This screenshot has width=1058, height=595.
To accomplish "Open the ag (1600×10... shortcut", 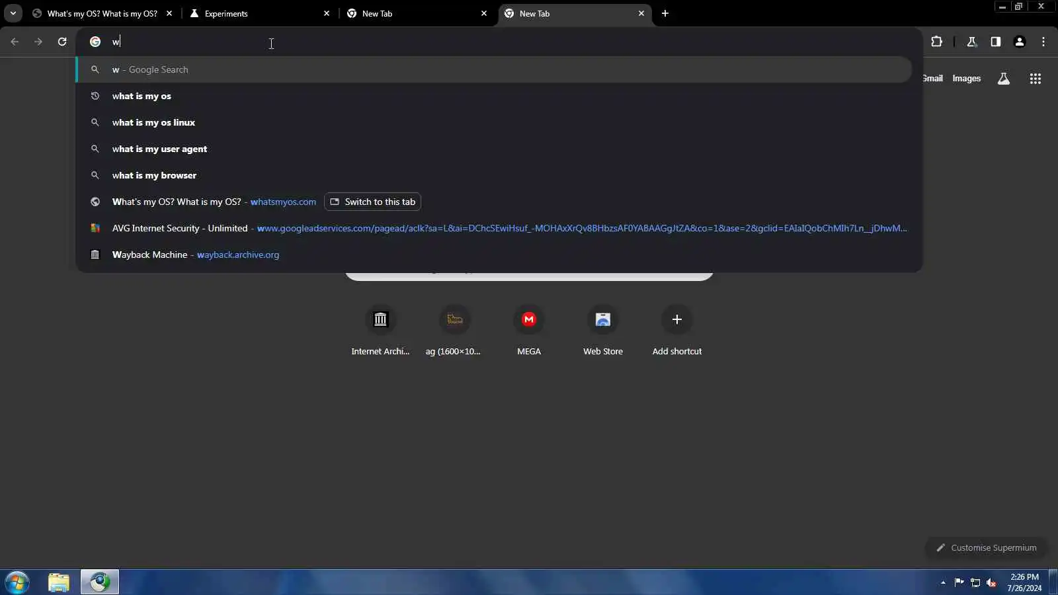I will pyautogui.click(x=454, y=331).
